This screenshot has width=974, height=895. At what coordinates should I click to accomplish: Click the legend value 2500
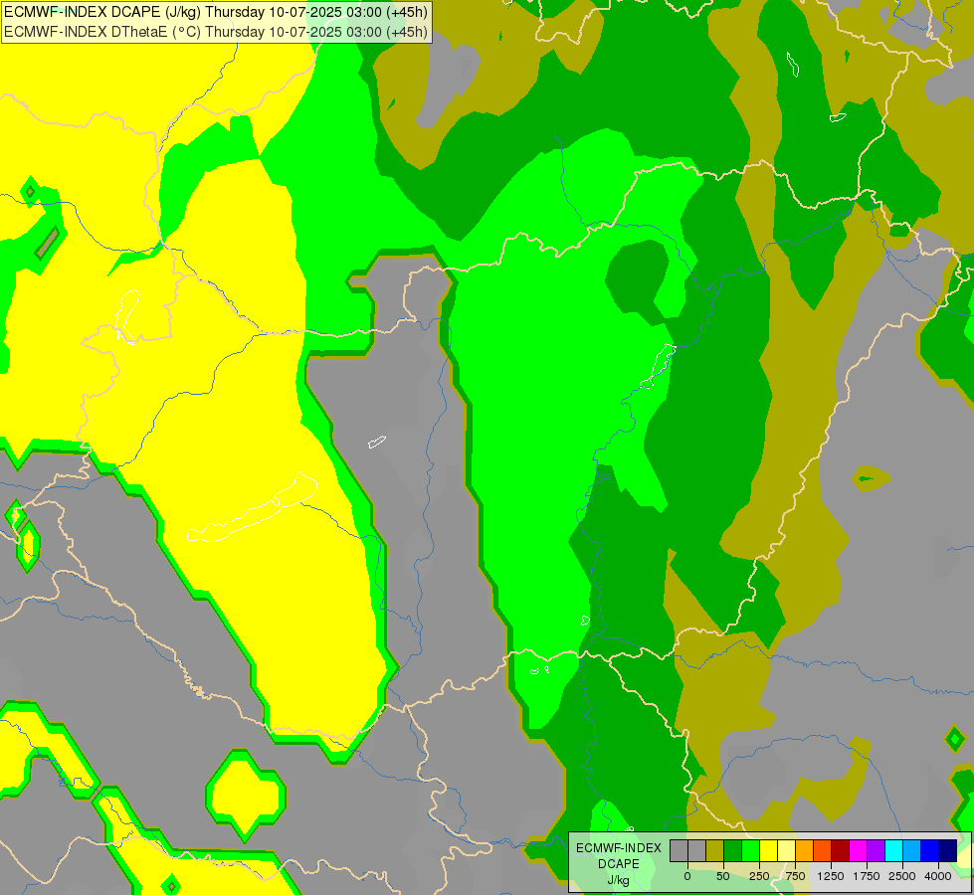pyautogui.click(x=902, y=876)
